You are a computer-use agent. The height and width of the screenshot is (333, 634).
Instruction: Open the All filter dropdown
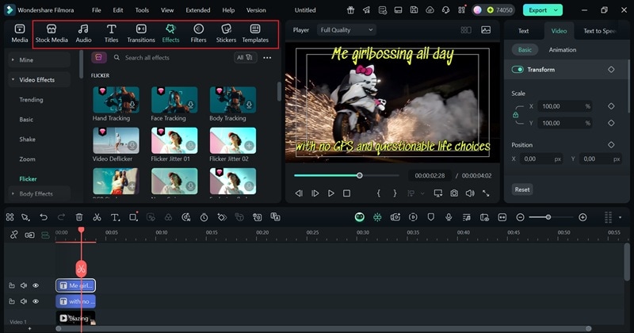(245, 58)
